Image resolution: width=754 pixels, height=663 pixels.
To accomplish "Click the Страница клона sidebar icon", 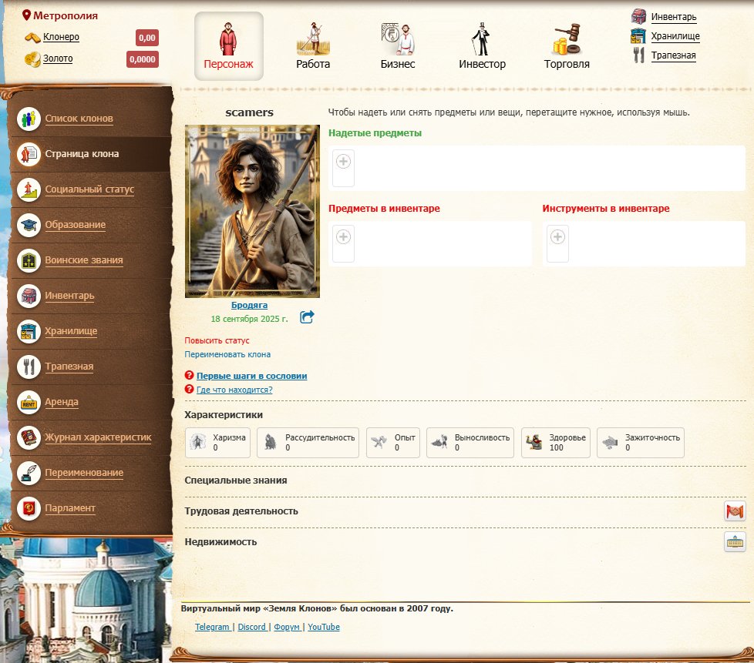I will pyautogui.click(x=29, y=154).
